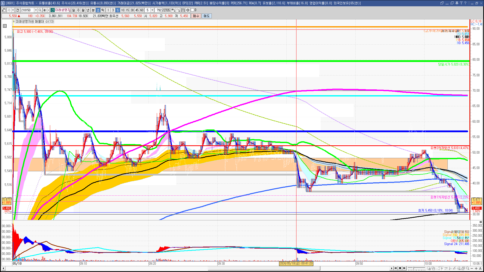This screenshot has width=484, height=272.
Task: Switch to the 일 (daily) period tab
Action: (73, 10)
